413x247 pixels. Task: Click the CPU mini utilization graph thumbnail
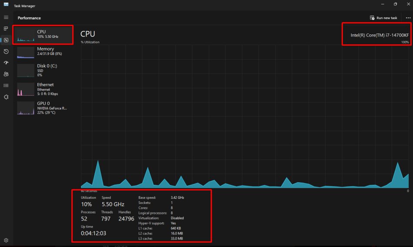pos(26,35)
